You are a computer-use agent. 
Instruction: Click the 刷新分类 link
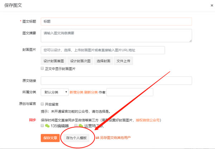pos(92,92)
